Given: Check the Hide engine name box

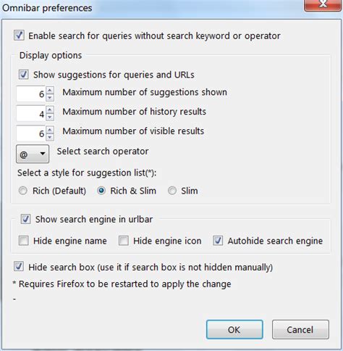Looking at the screenshot, I should click(24, 241).
